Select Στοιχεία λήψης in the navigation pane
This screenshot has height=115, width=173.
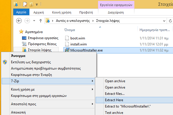pos(37,50)
